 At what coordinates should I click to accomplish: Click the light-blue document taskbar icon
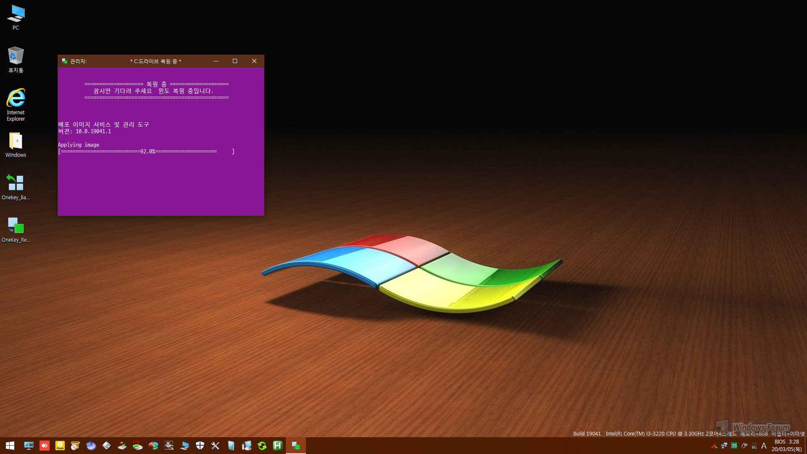click(231, 446)
